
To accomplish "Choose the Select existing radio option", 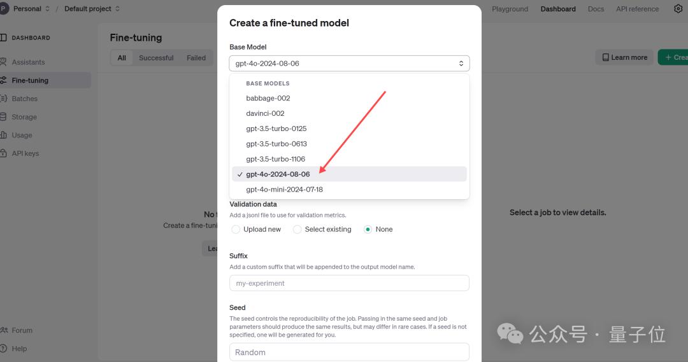I will (297, 229).
